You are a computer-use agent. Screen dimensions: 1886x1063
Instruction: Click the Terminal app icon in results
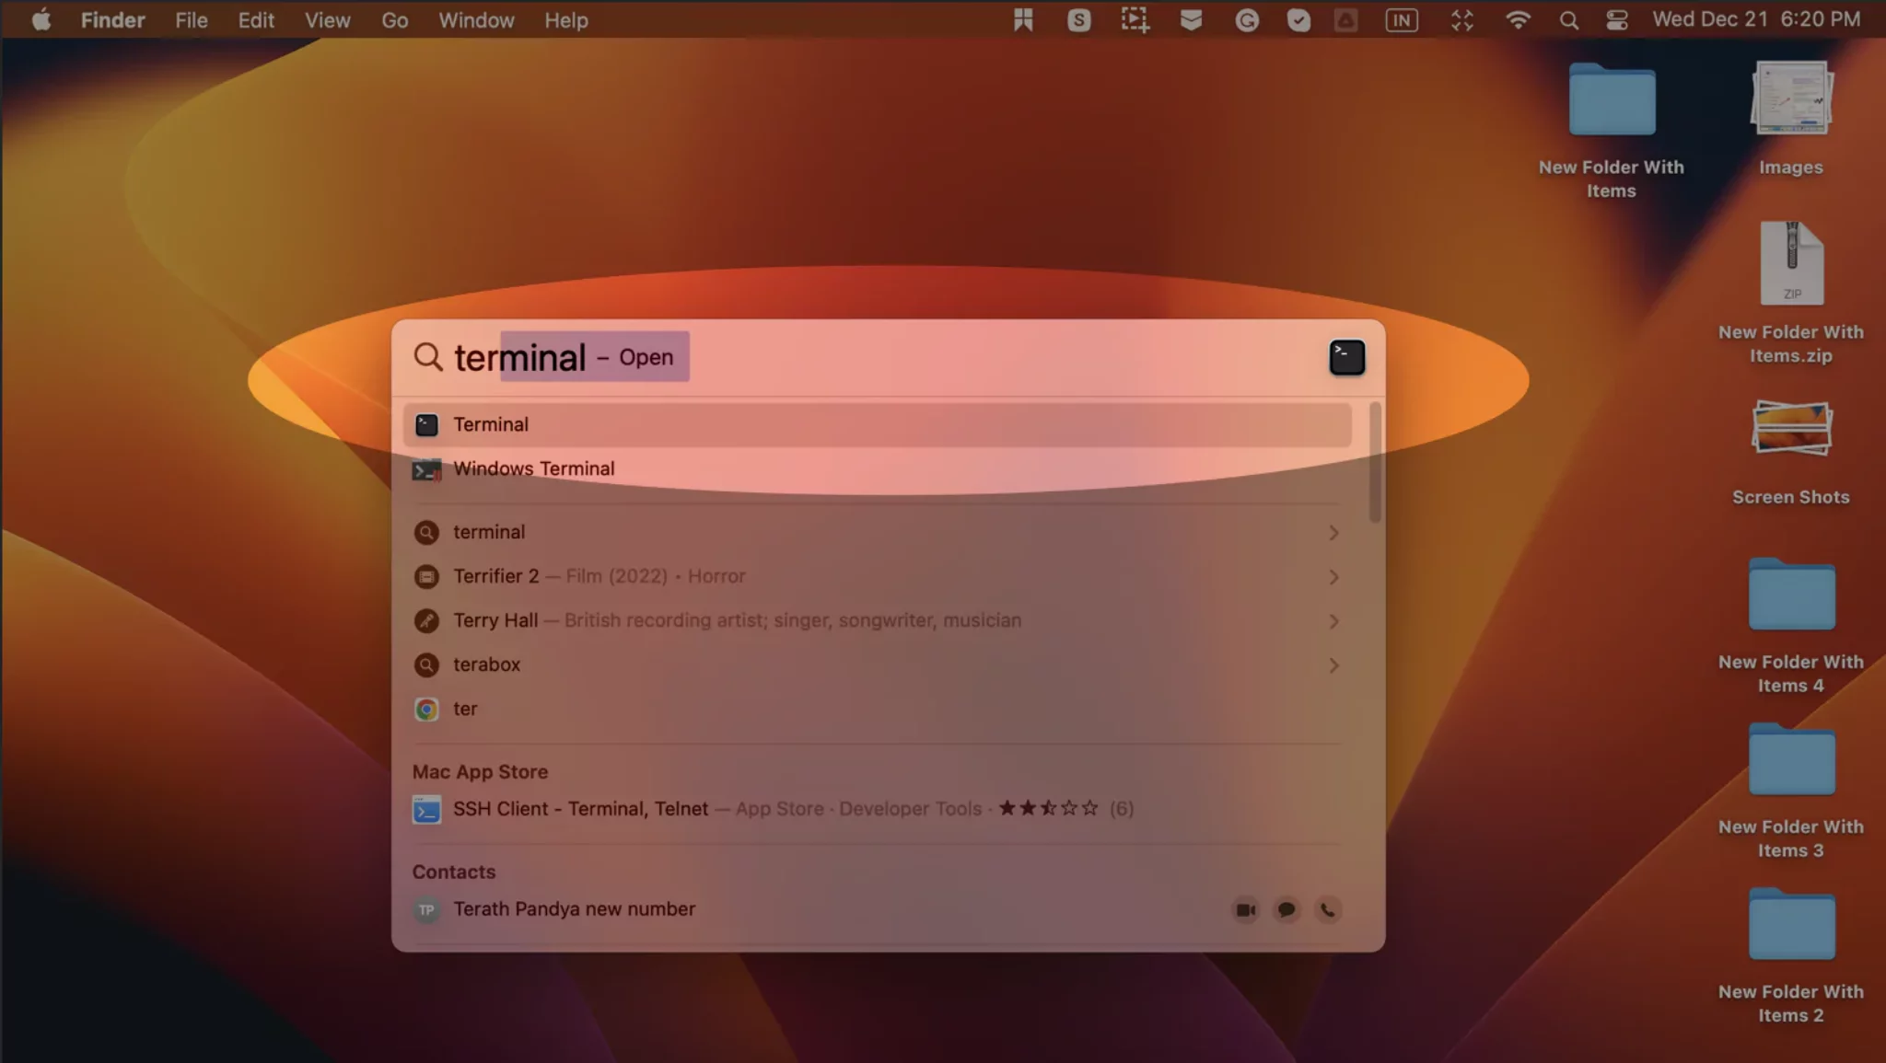pyautogui.click(x=426, y=424)
